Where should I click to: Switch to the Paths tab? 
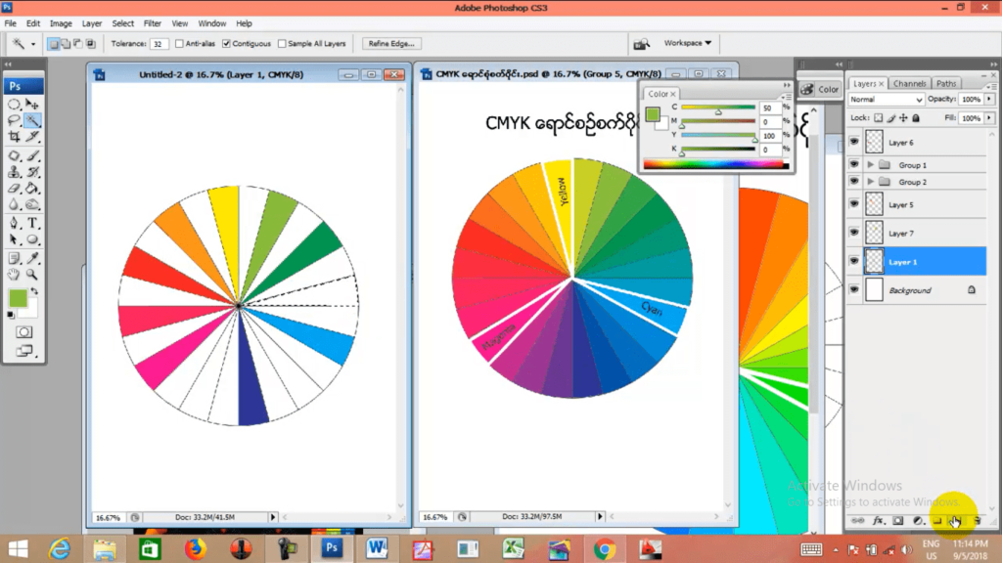pos(946,84)
